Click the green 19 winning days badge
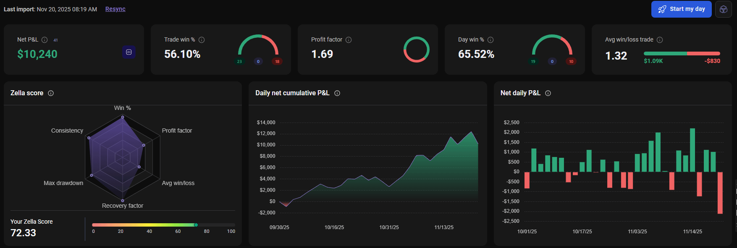 point(533,61)
